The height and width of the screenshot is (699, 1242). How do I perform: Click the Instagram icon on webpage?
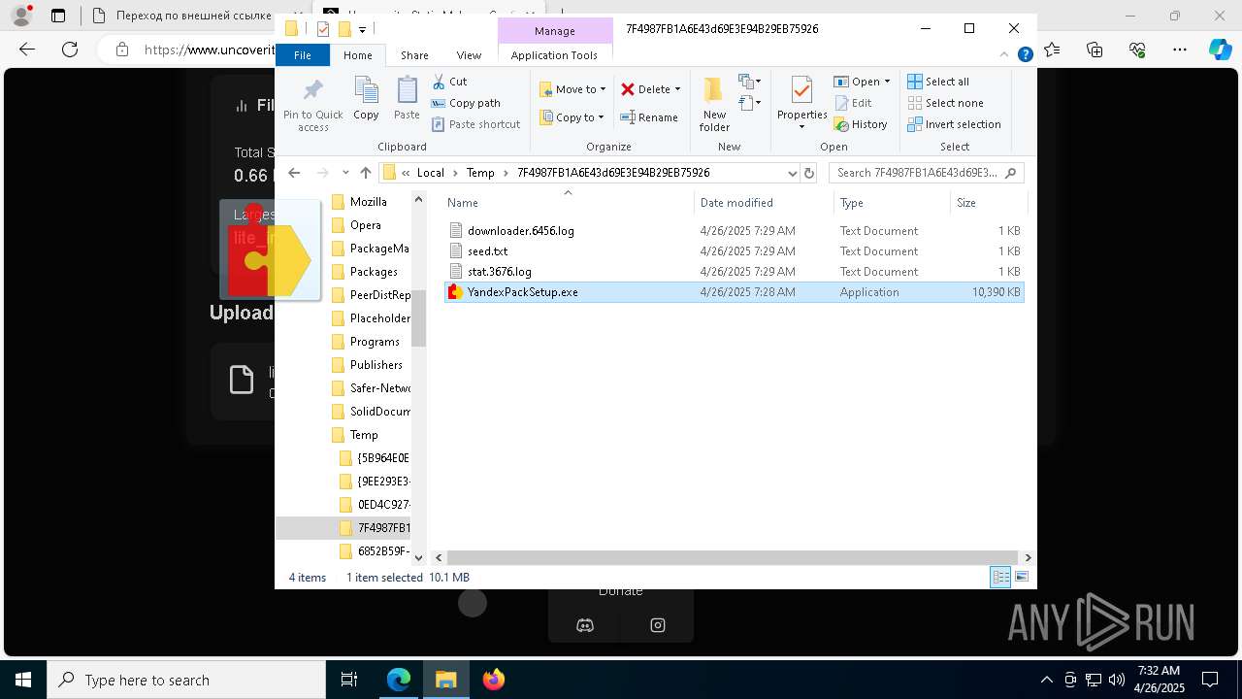coord(658,625)
